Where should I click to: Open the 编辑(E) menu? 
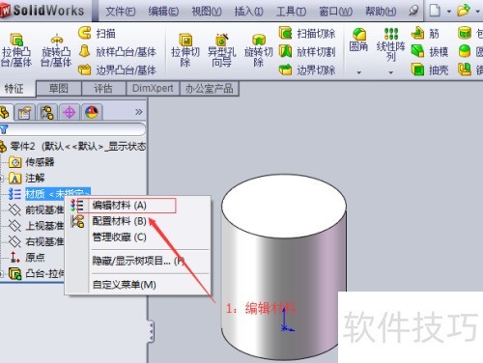coord(163,12)
